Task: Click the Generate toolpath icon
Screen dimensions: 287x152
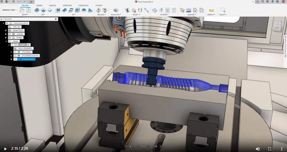Action: pos(155,10)
